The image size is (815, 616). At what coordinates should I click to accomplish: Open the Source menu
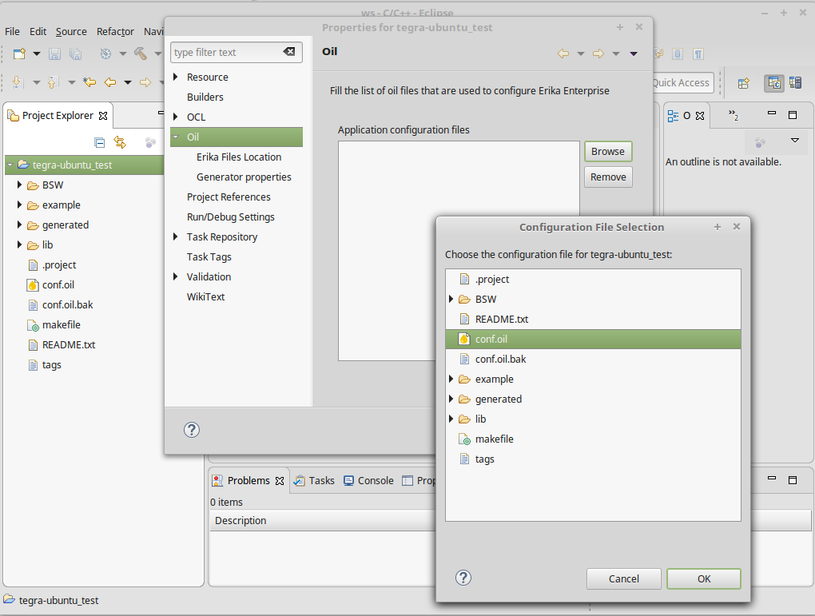click(x=71, y=32)
